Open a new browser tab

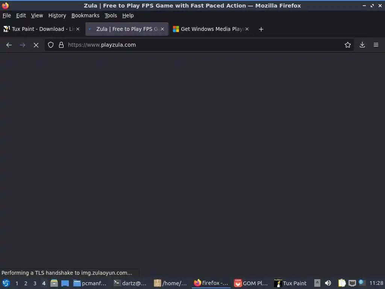261,29
